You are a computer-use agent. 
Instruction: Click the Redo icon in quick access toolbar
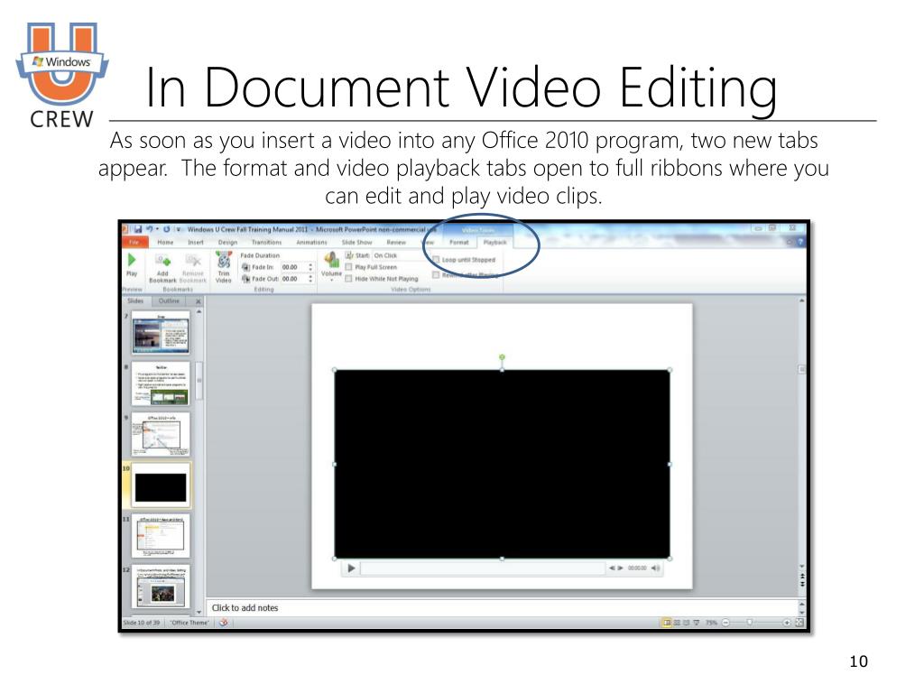(167, 228)
